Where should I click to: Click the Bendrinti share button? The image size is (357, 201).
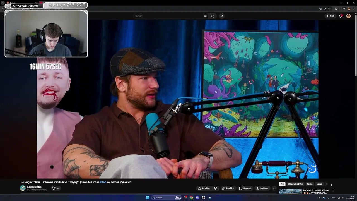click(228, 188)
